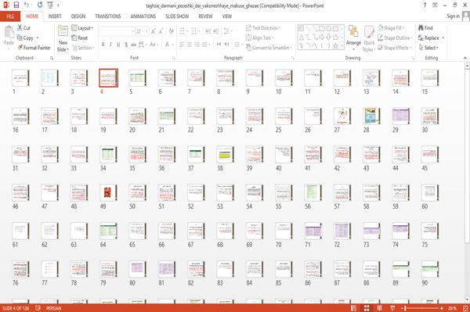The image size is (470, 312).
Task: Click the vertical scrollbar
Action: point(467,182)
